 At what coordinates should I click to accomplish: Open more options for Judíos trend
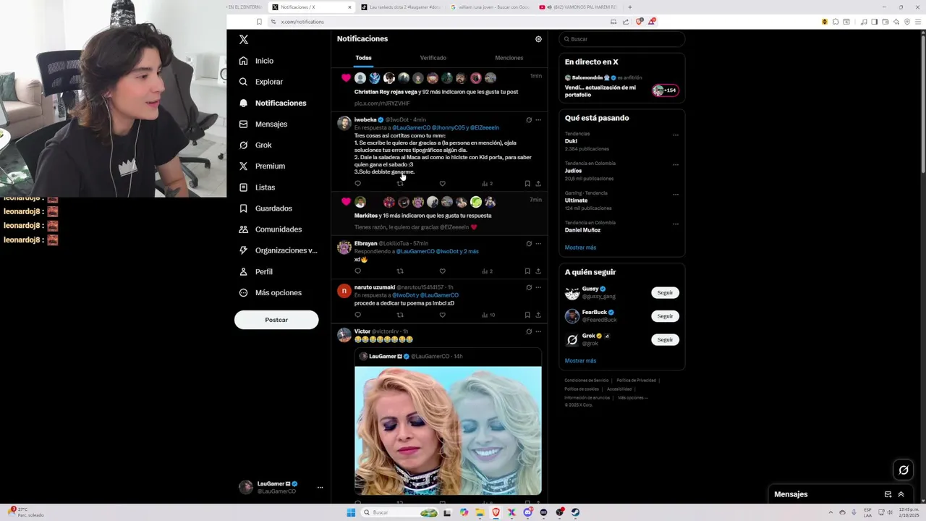click(676, 165)
